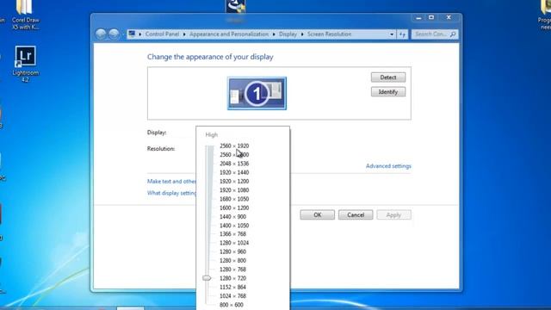
Task: Select 1280 × 768 resolution
Action: pos(232,270)
